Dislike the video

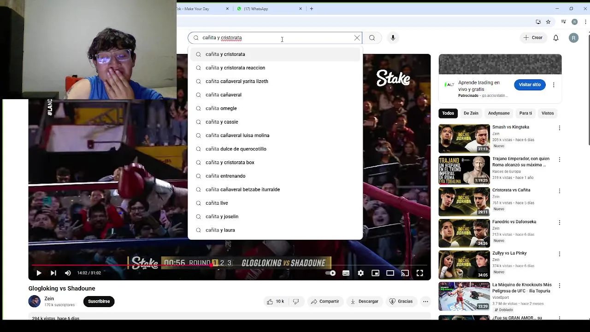tap(296, 302)
